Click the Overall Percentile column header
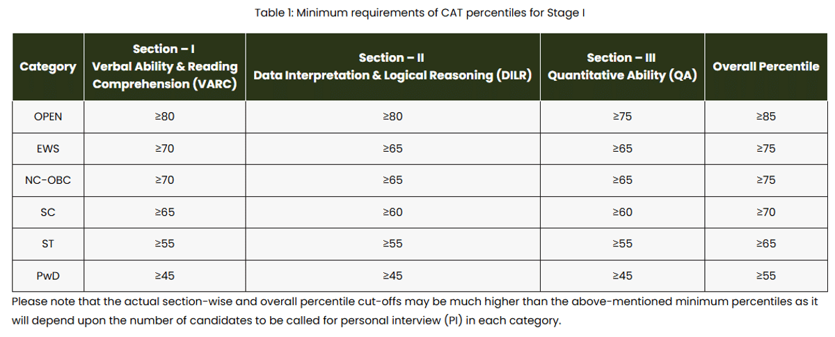 point(765,67)
